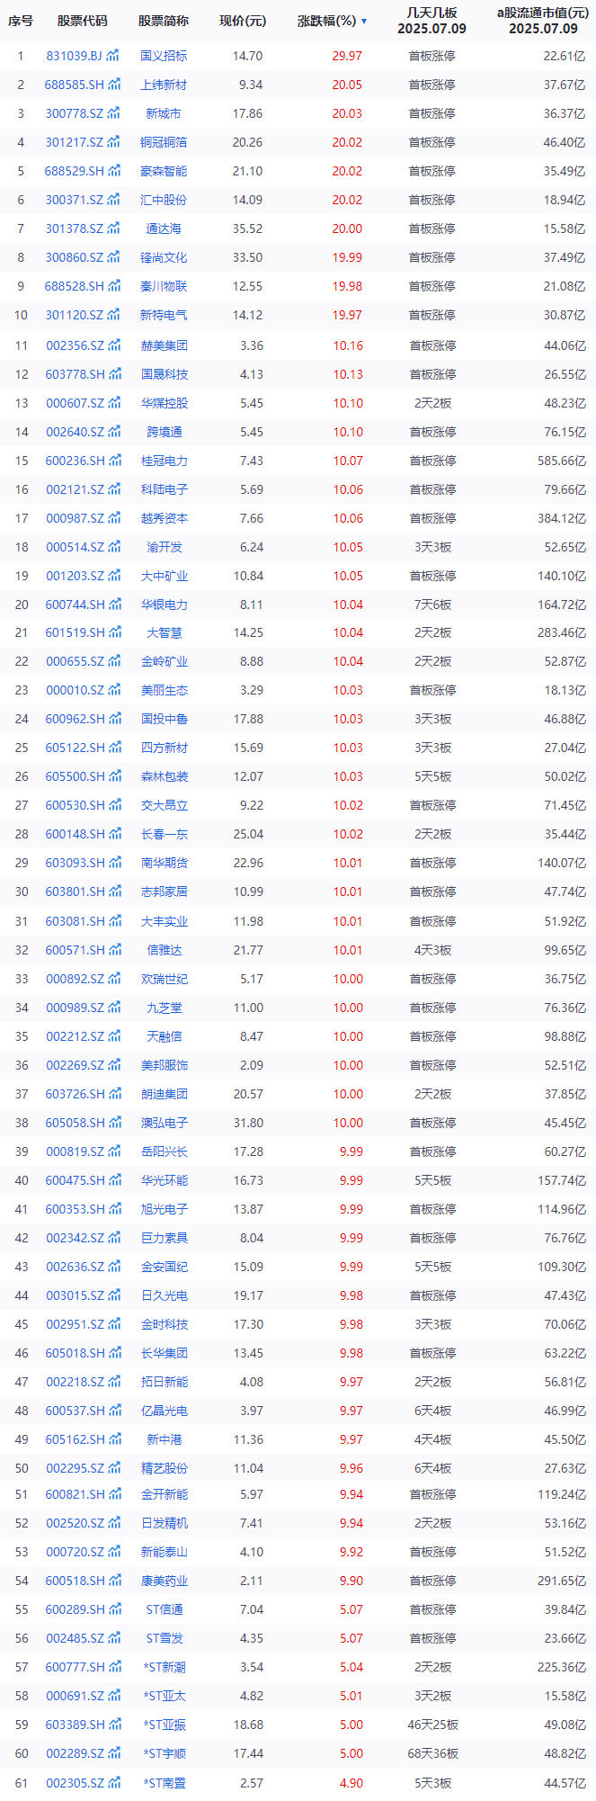Open stock name link 华光环能
The width and height of the screenshot is (596, 1801).
click(x=164, y=1180)
